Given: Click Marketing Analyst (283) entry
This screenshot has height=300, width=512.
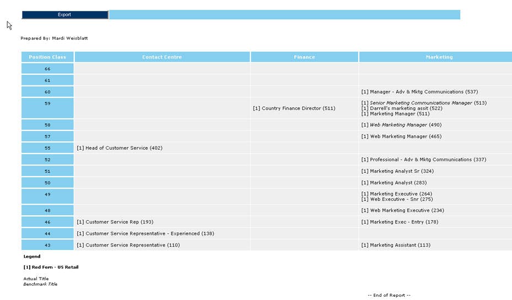Looking at the screenshot, I should (x=394, y=183).
